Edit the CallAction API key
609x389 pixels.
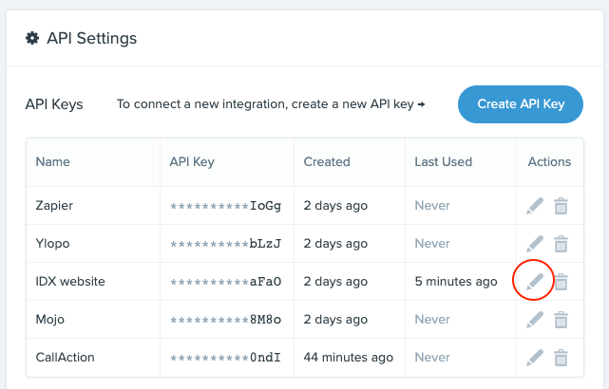tap(535, 358)
